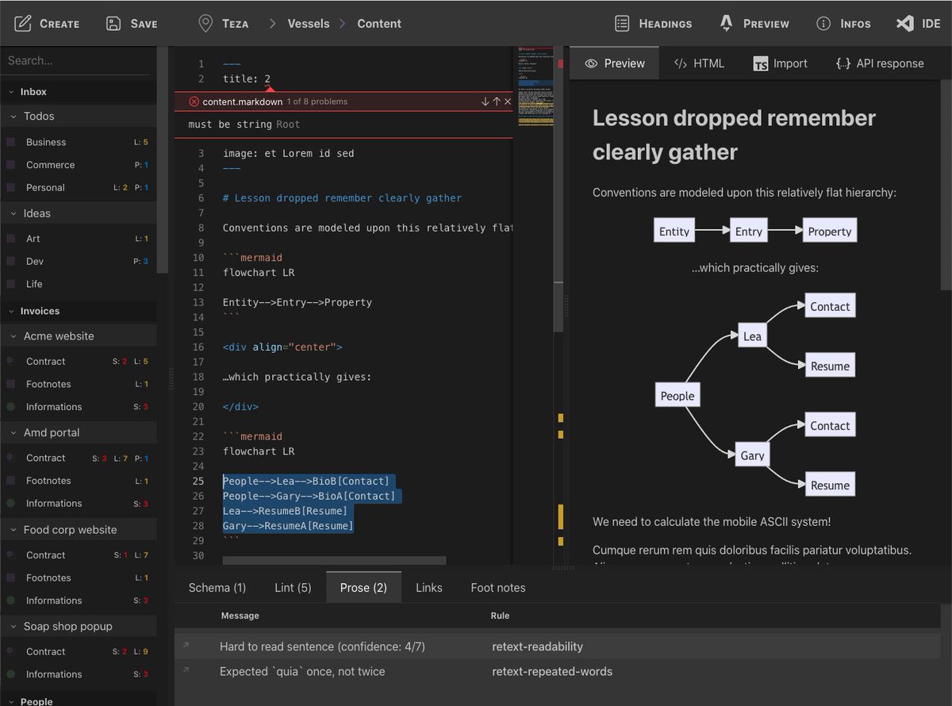Click the red error icon beside content.markdown
This screenshot has height=706, width=952.
[194, 102]
